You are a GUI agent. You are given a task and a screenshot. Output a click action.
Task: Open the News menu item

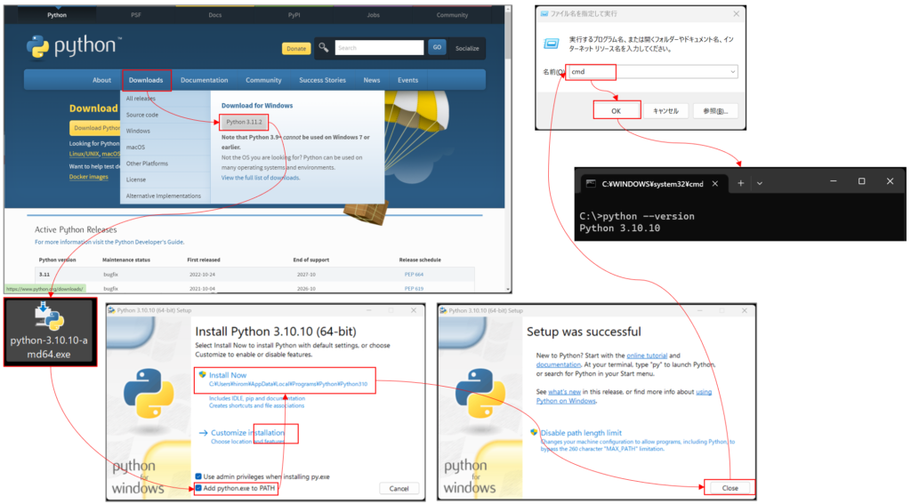[x=372, y=80]
